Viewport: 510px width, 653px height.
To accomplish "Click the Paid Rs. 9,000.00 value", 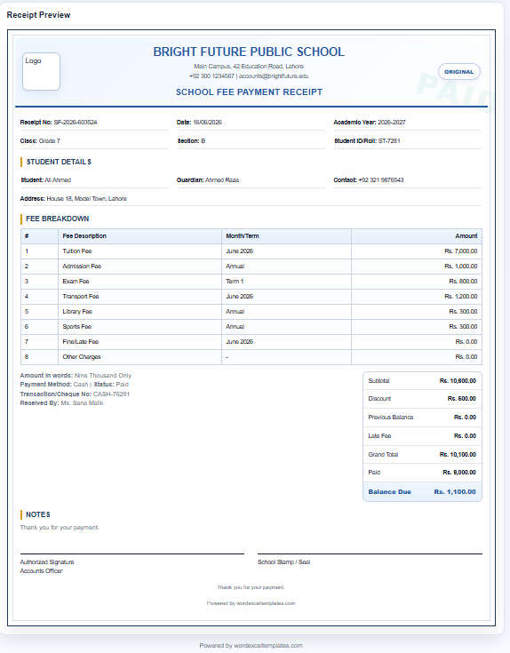I will [459, 473].
